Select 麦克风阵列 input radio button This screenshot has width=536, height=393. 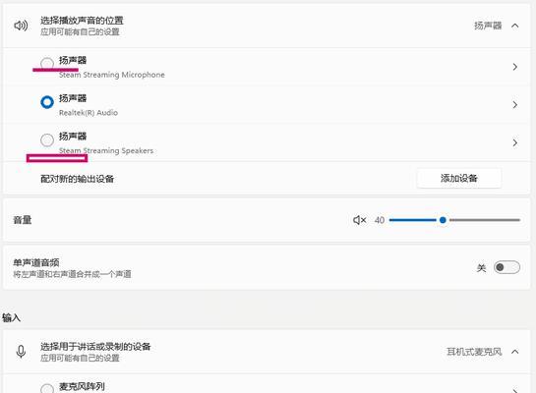(47, 389)
